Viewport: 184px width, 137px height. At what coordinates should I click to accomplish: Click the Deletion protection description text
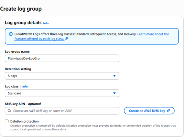pos(93,127)
